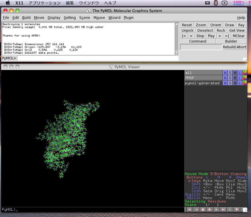Click the Color (C) swatch for 'all'

click(x=244, y=73)
